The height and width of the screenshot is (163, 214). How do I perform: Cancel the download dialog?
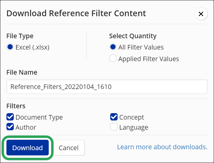tap(69, 148)
